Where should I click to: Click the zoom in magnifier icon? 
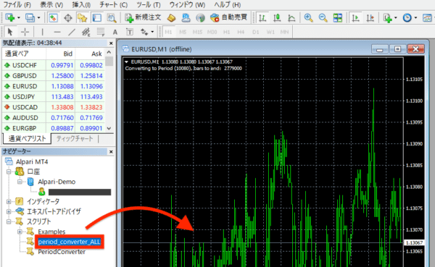[x=308, y=17]
